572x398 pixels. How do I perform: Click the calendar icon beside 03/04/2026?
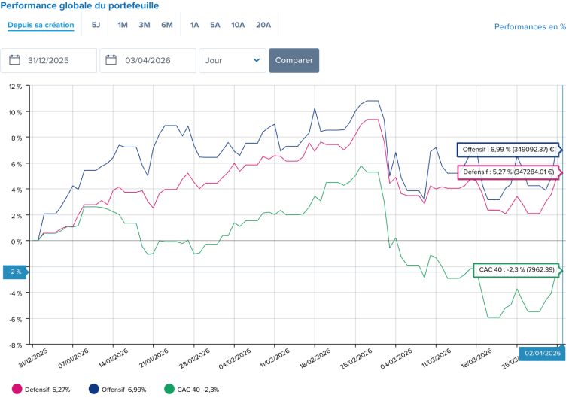(x=112, y=61)
